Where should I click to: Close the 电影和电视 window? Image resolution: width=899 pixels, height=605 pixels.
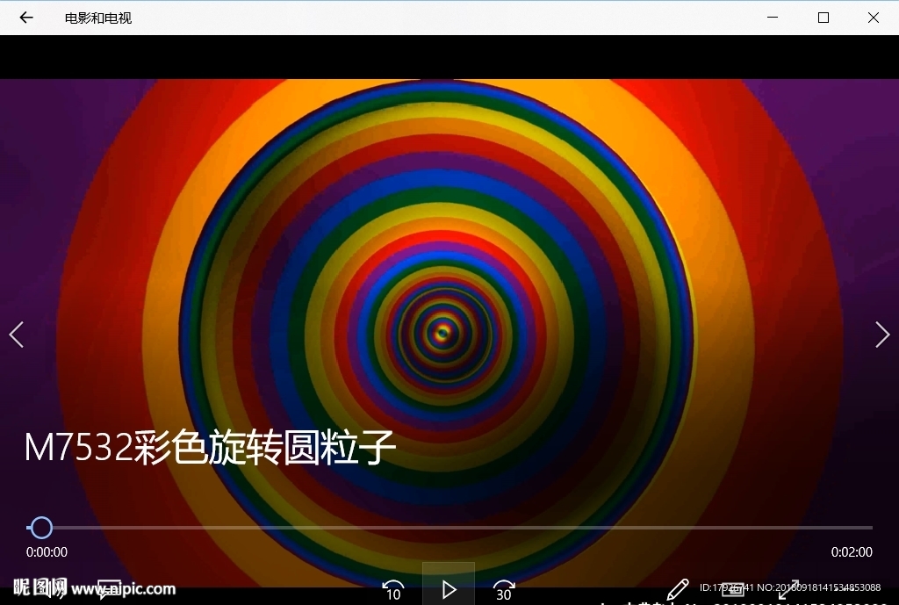click(874, 18)
